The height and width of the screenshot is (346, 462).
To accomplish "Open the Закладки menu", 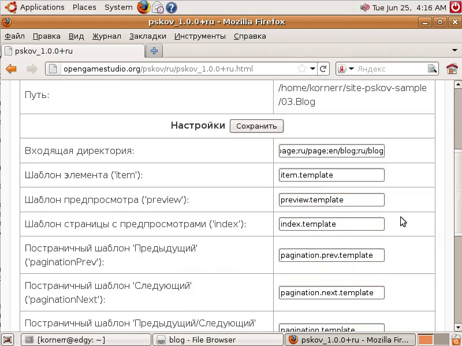I will 147,36.
